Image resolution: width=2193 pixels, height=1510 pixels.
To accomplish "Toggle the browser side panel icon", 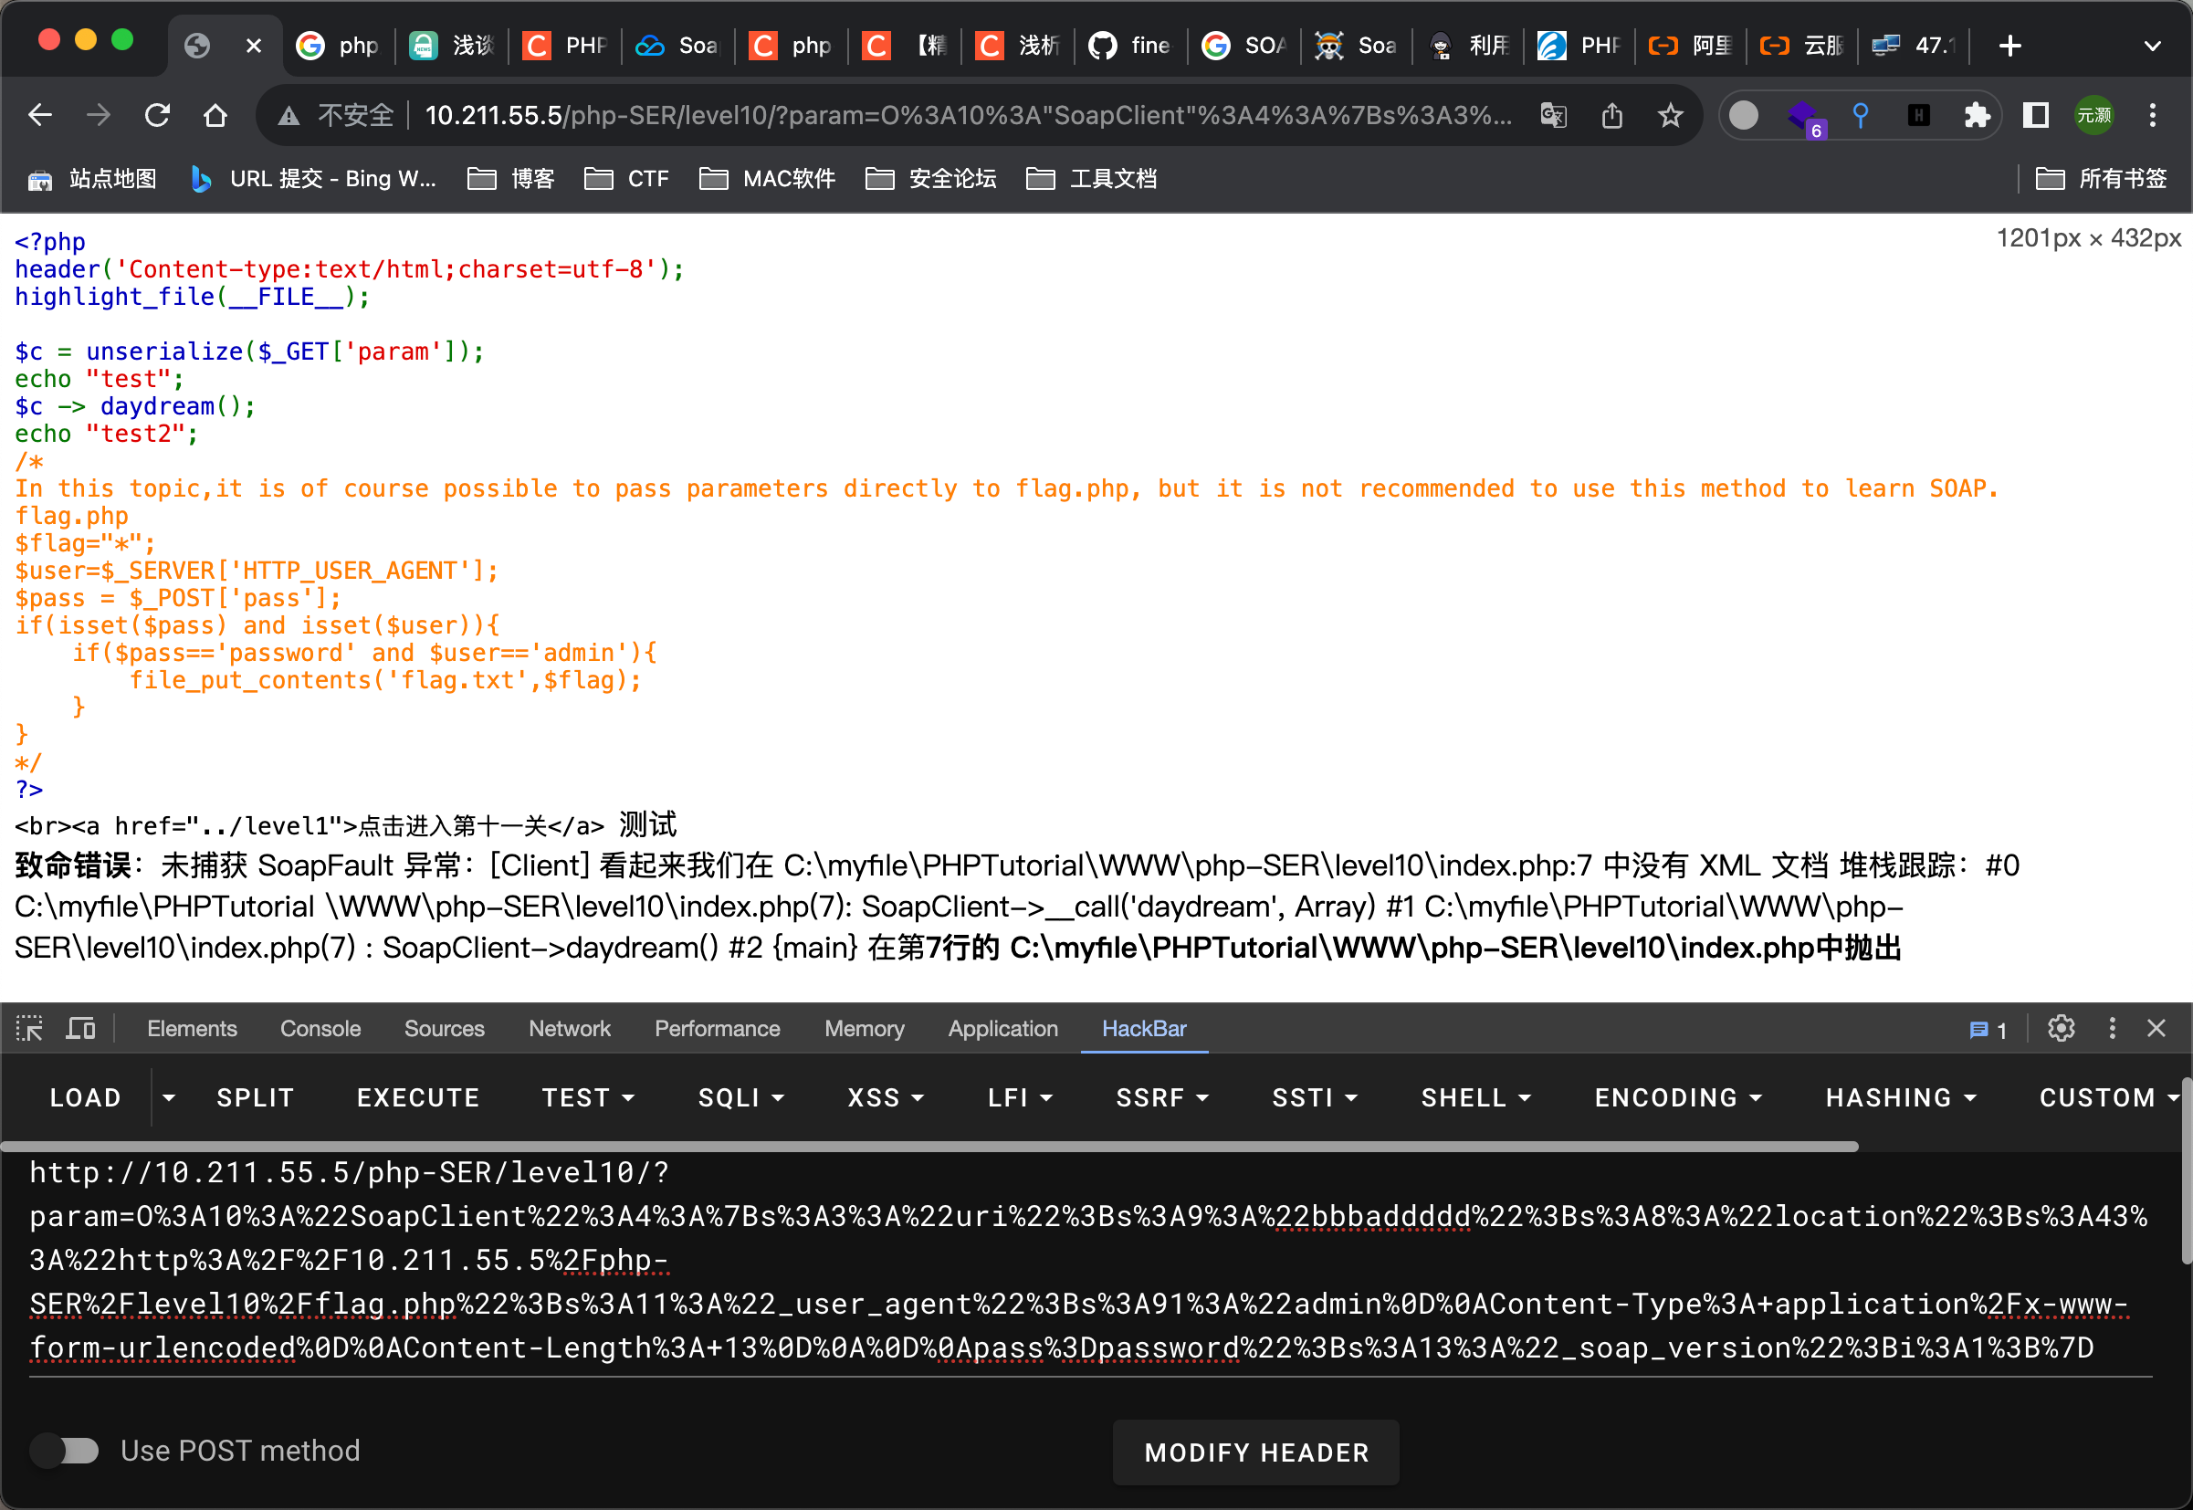I will click(2035, 115).
